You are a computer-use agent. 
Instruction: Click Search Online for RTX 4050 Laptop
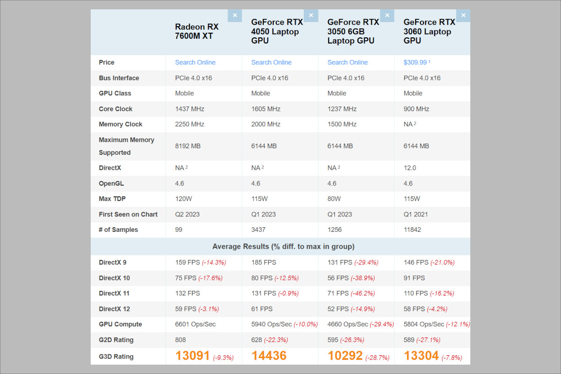coord(271,62)
